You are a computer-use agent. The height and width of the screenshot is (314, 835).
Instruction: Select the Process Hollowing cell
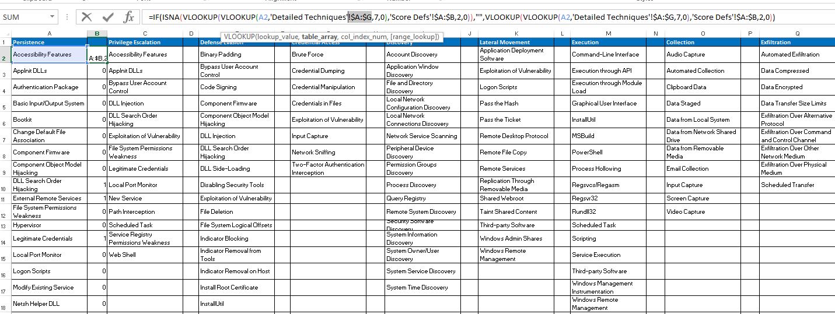pos(609,168)
